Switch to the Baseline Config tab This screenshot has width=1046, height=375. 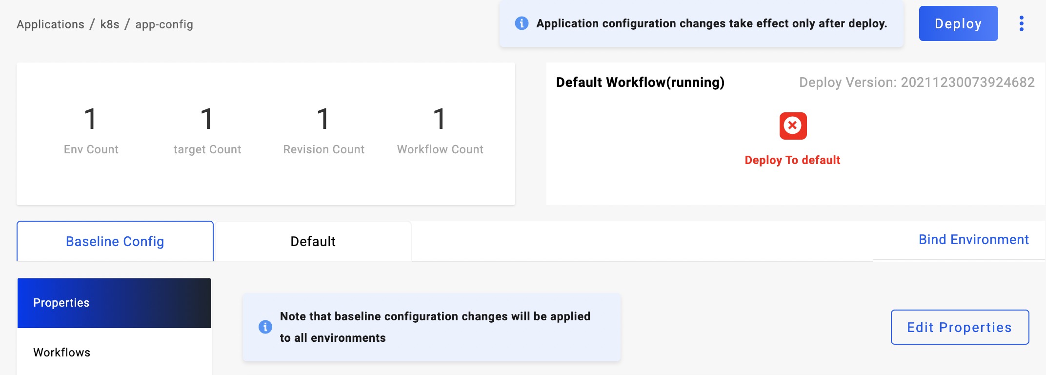click(115, 241)
